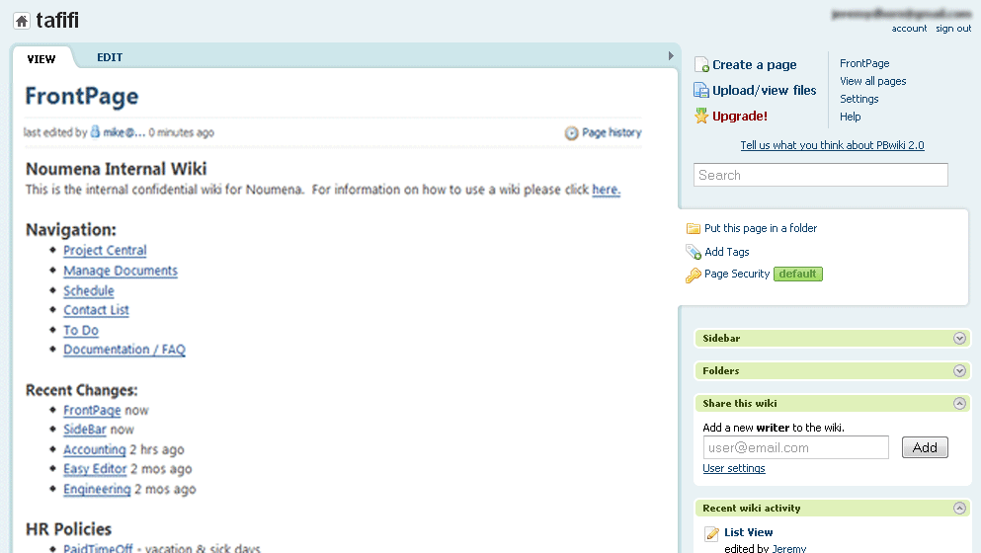This screenshot has width=981, height=553.
Task: Click the green default security badge
Action: coord(797,274)
